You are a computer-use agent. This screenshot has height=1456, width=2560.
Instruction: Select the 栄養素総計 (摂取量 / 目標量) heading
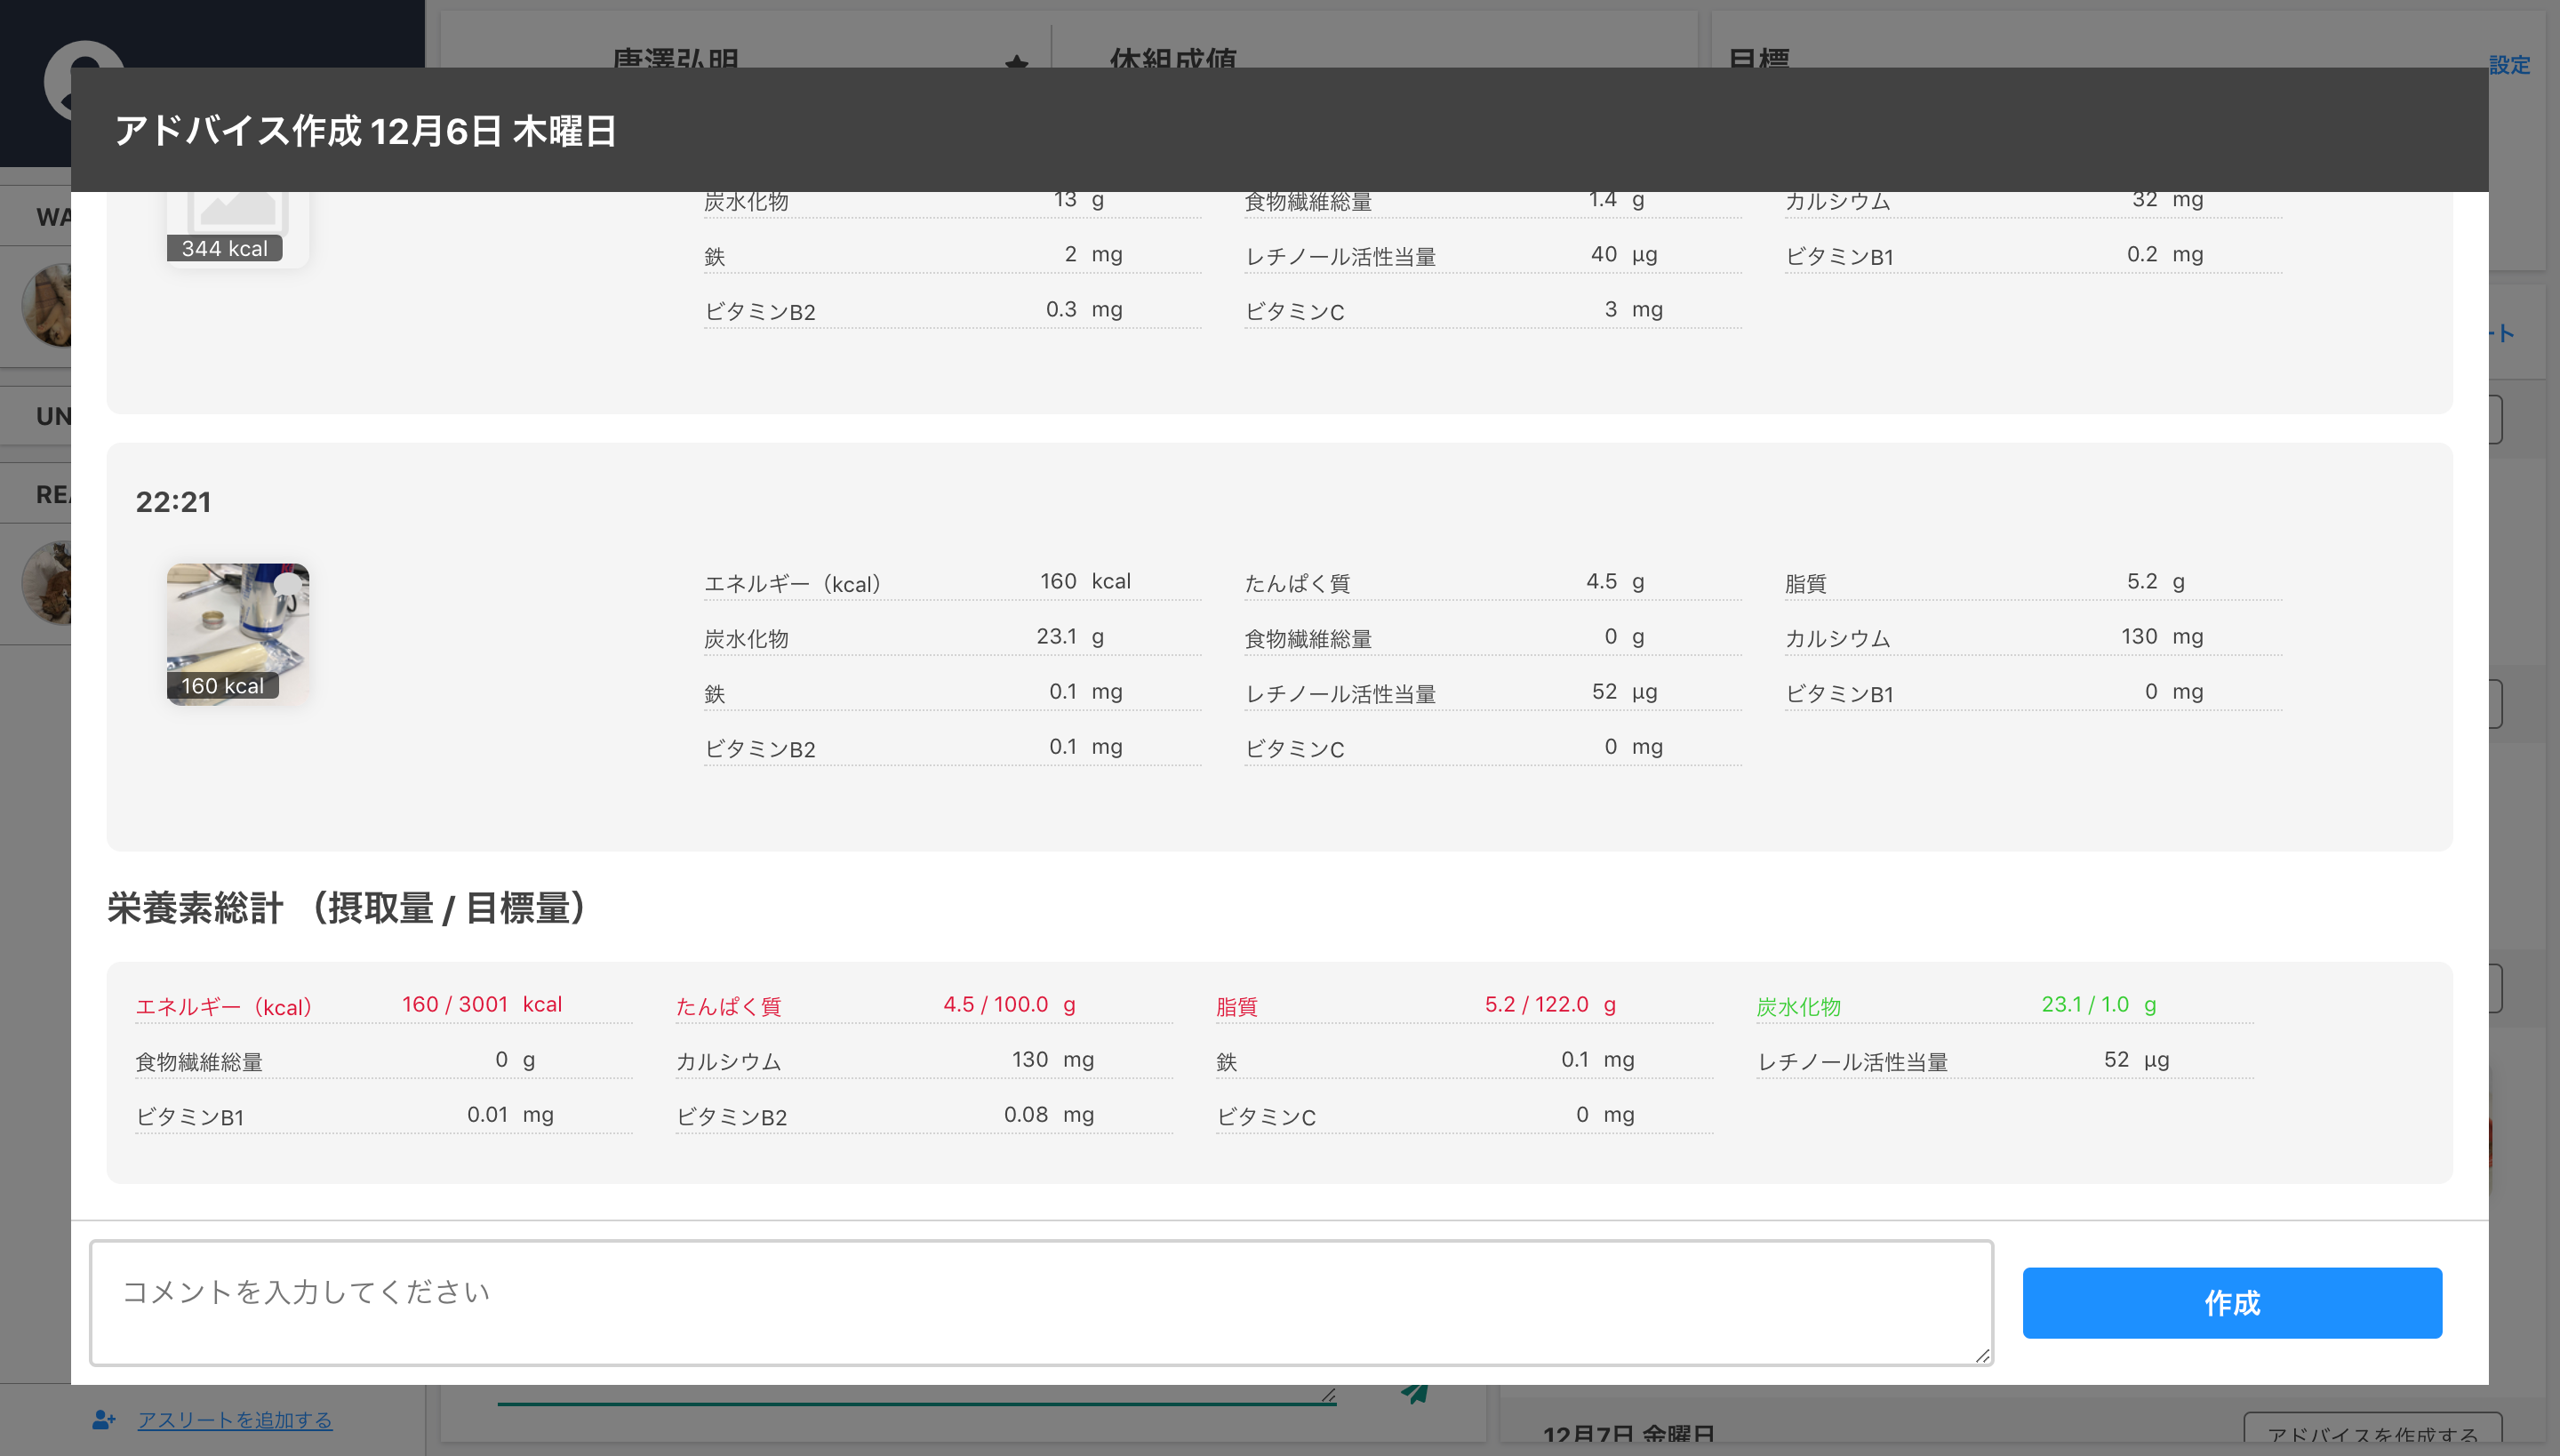347,908
